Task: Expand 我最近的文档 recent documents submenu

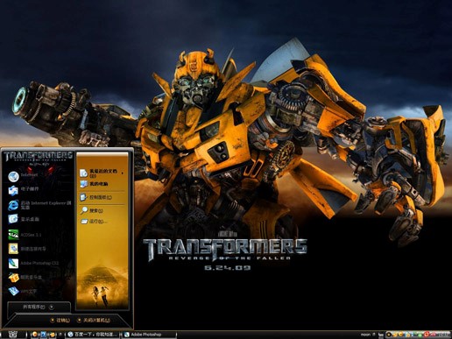Action: coord(102,173)
